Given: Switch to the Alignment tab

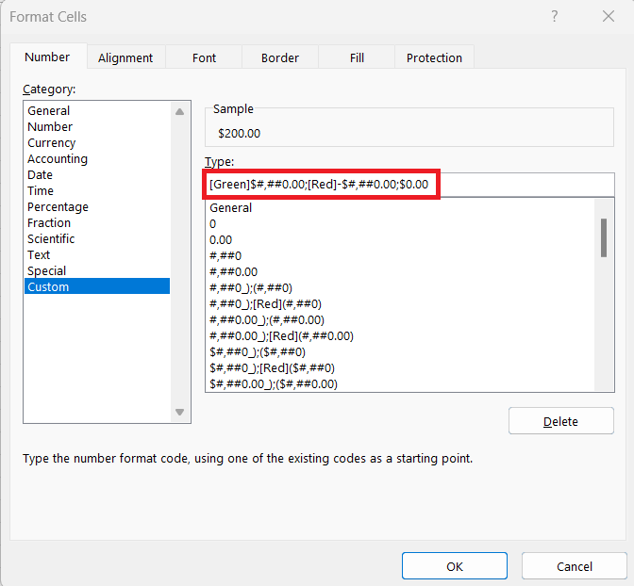Looking at the screenshot, I should [125, 57].
